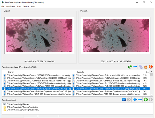
Task: Click the copy duplicate files icon
Action: pos(141,67)
